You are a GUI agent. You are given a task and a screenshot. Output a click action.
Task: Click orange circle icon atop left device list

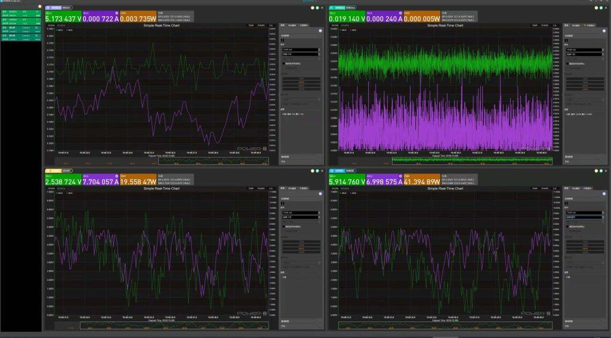pos(39,7)
